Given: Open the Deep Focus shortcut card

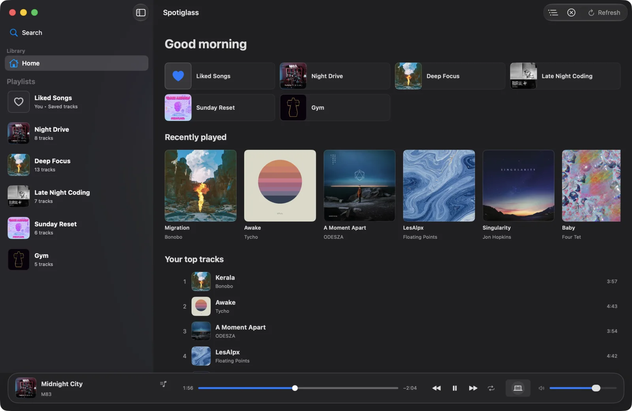Looking at the screenshot, I should [x=450, y=76].
